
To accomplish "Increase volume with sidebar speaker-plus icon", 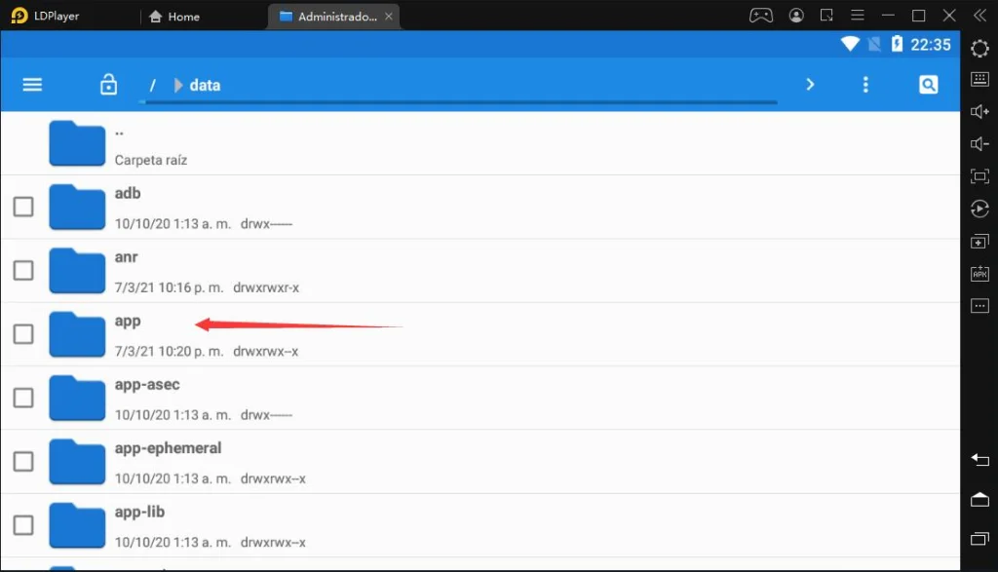I will pos(979,111).
